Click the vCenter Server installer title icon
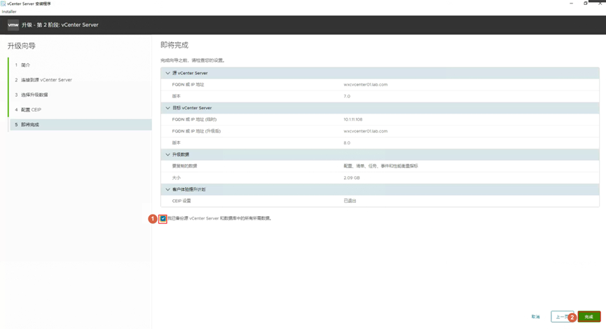This screenshot has height=329, width=606. pos(3,4)
